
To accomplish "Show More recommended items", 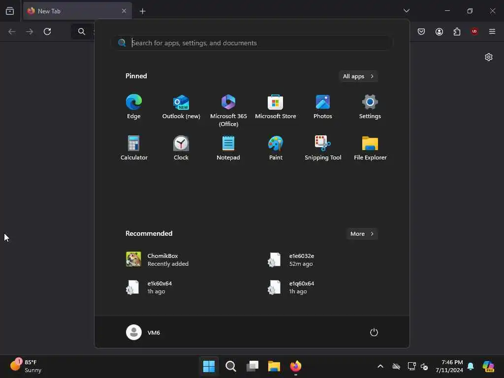I will tap(362, 234).
